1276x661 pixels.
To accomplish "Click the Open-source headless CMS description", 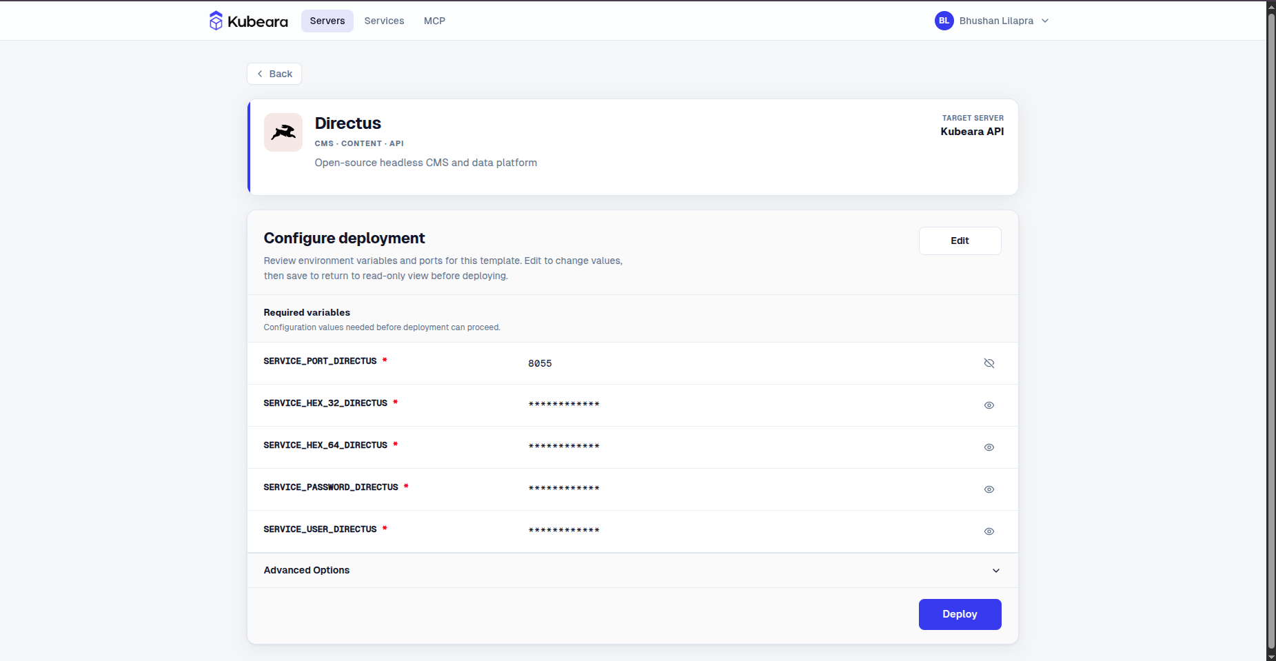I will coord(425,163).
